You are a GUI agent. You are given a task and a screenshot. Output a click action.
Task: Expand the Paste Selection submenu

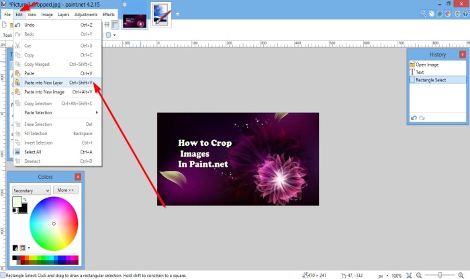point(58,112)
